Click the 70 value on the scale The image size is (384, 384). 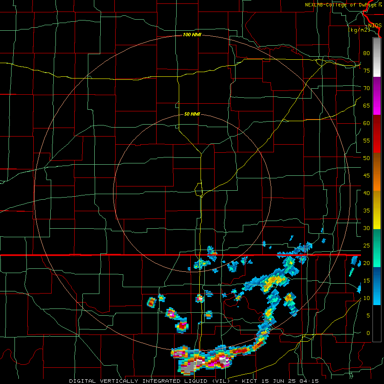(x=367, y=88)
